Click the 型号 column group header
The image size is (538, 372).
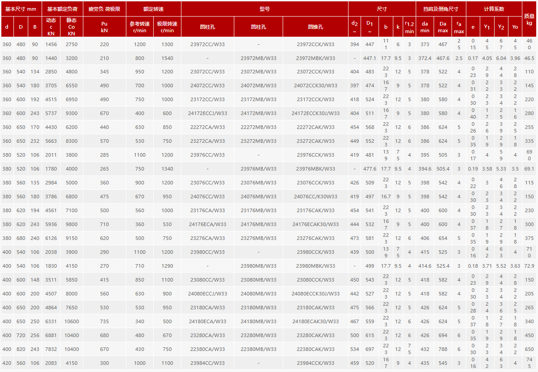point(264,9)
